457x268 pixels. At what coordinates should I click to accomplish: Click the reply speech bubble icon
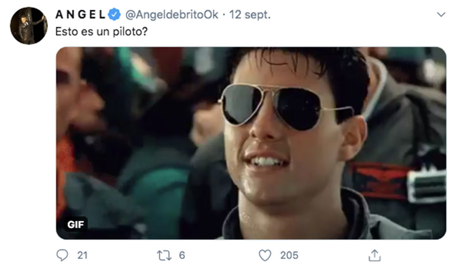(x=62, y=255)
